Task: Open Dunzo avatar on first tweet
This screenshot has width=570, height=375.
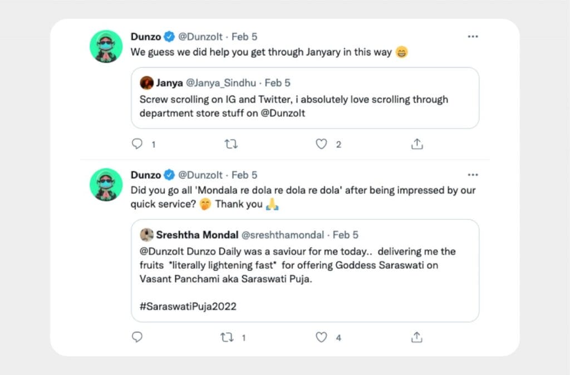Action: click(x=106, y=47)
